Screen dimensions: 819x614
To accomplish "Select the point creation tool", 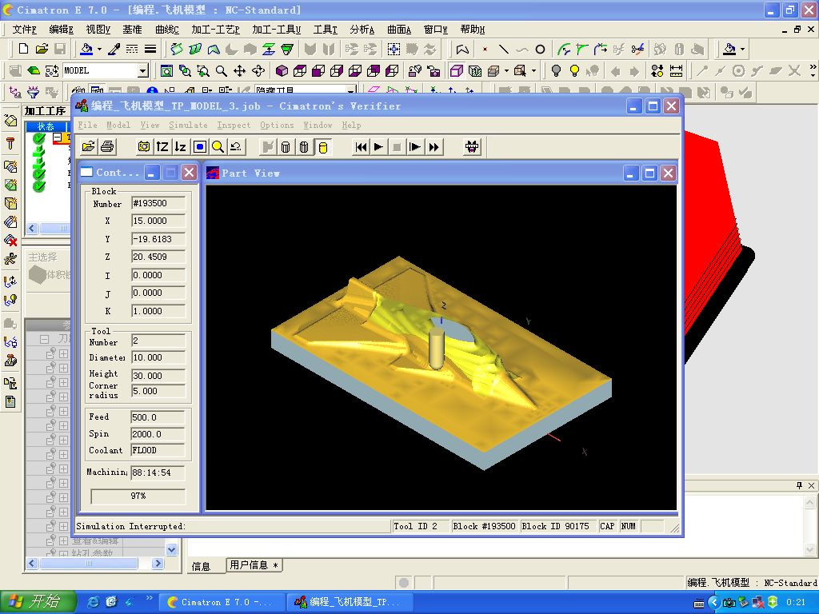I will [x=485, y=49].
